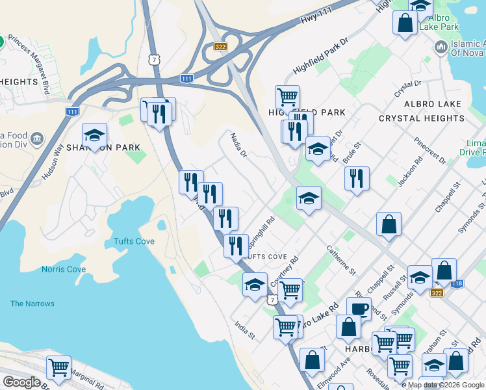Click the Hwy 111 road label
The image size is (486, 390).
coord(316,15)
